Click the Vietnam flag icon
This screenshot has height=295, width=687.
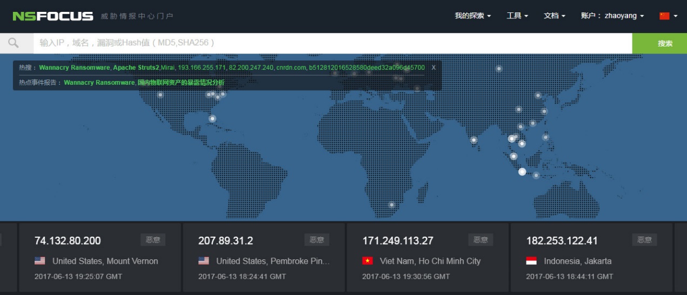point(368,261)
